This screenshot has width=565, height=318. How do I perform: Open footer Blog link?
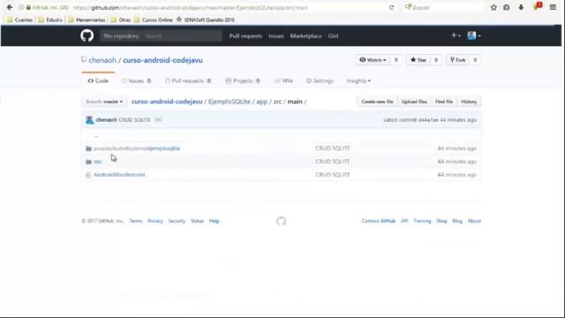(x=457, y=221)
